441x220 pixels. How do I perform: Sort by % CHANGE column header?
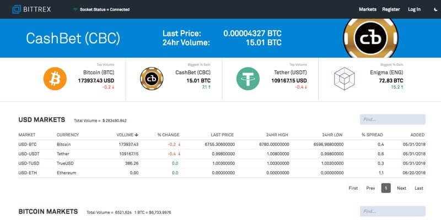click(169, 135)
